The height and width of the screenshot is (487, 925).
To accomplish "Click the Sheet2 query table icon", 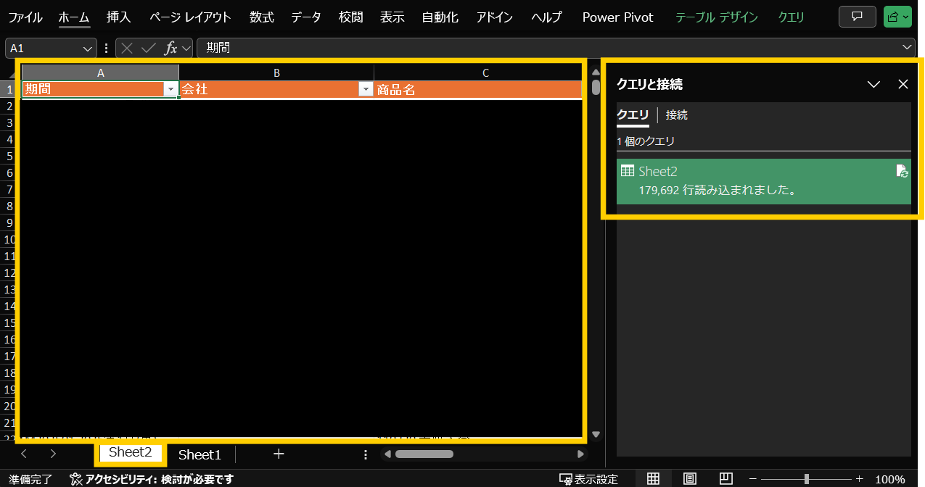I will [628, 171].
